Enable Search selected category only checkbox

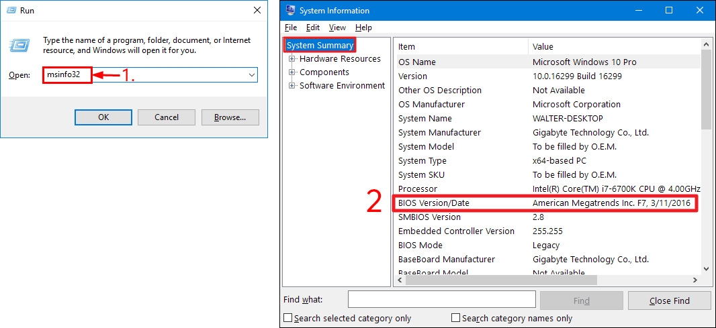coord(287,317)
